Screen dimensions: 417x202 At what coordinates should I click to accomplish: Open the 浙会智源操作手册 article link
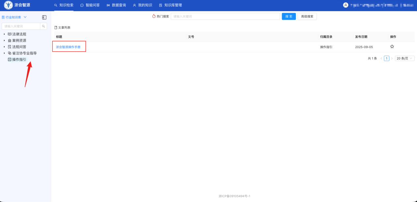click(68, 46)
